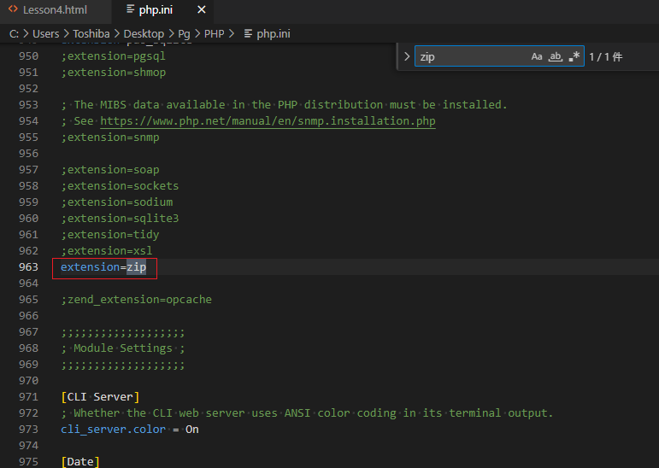659x468 pixels.
Task: Click the ;extension=sodium line
Action: [117, 202]
